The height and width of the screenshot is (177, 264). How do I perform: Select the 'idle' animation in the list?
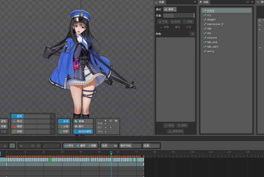pyautogui.click(x=209, y=28)
